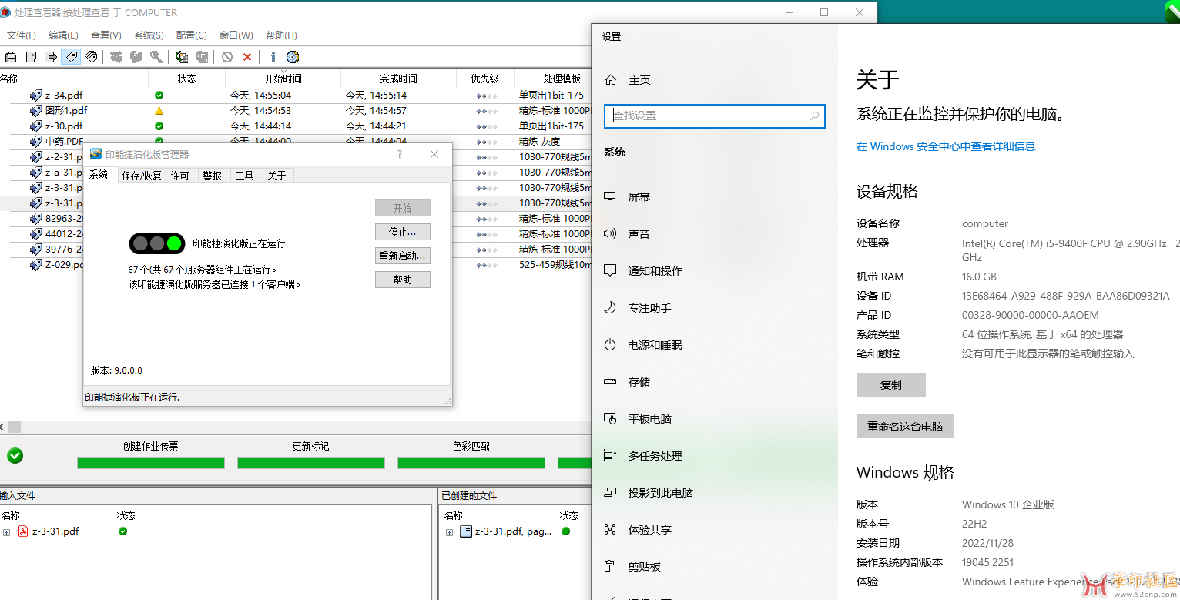Open the 帮助(H) menu
Screen dimensions: 1180x600
pyautogui.click(x=281, y=35)
